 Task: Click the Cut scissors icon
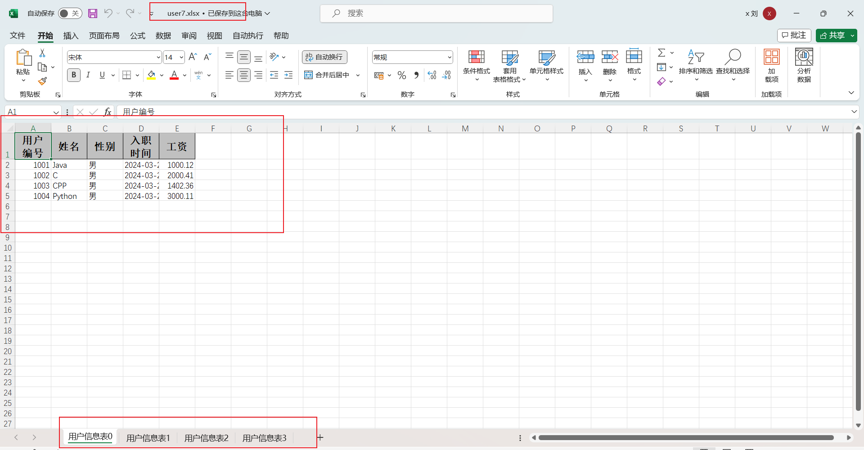(x=42, y=53)
